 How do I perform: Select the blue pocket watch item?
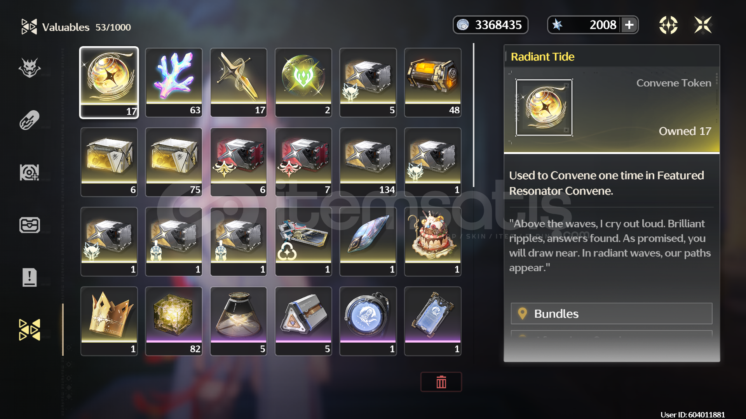tap(368, 321)
